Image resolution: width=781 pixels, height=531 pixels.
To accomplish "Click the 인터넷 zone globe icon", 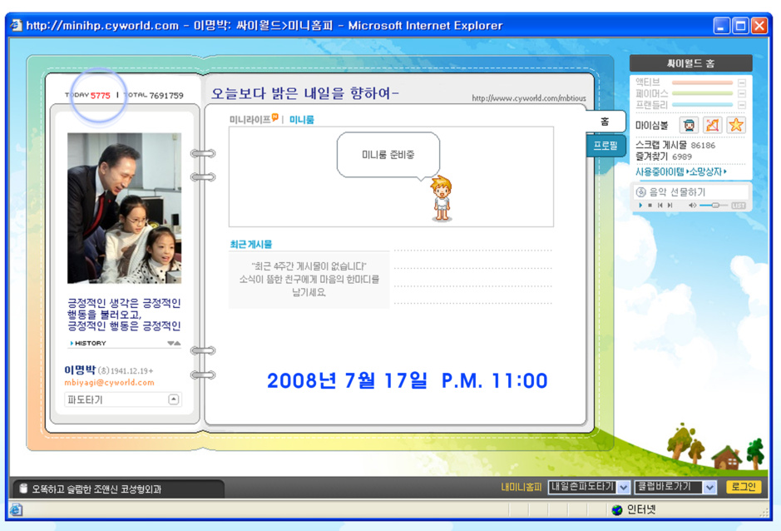I will click(x=617, y=509).
